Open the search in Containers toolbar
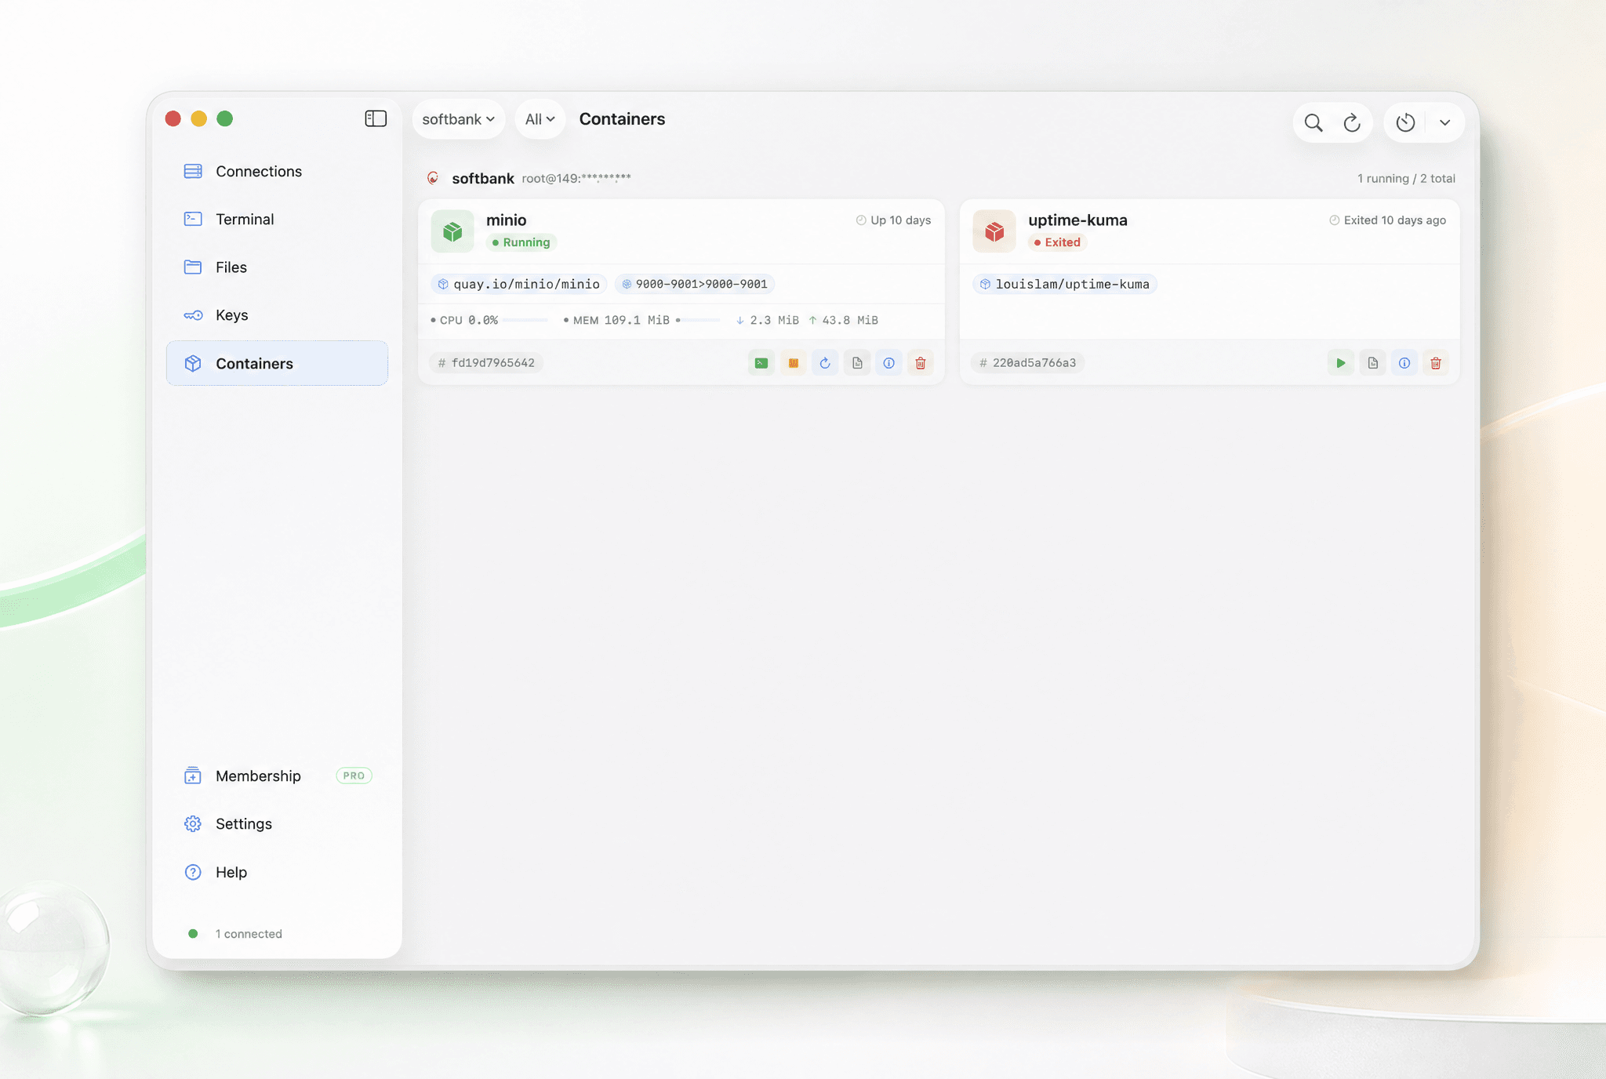 click(x=1314, y=122)
